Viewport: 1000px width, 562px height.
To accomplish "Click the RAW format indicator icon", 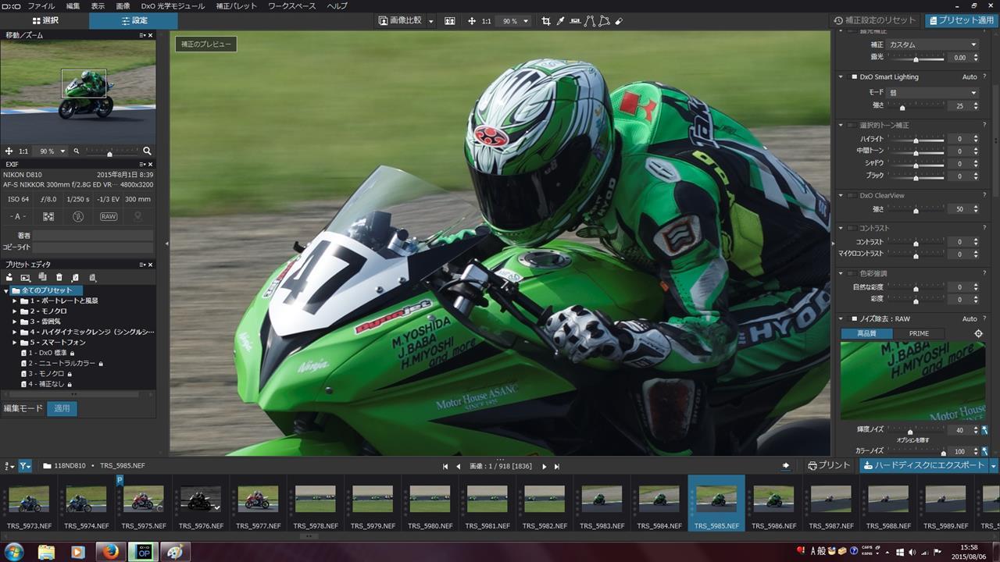I will pos(109,216).
